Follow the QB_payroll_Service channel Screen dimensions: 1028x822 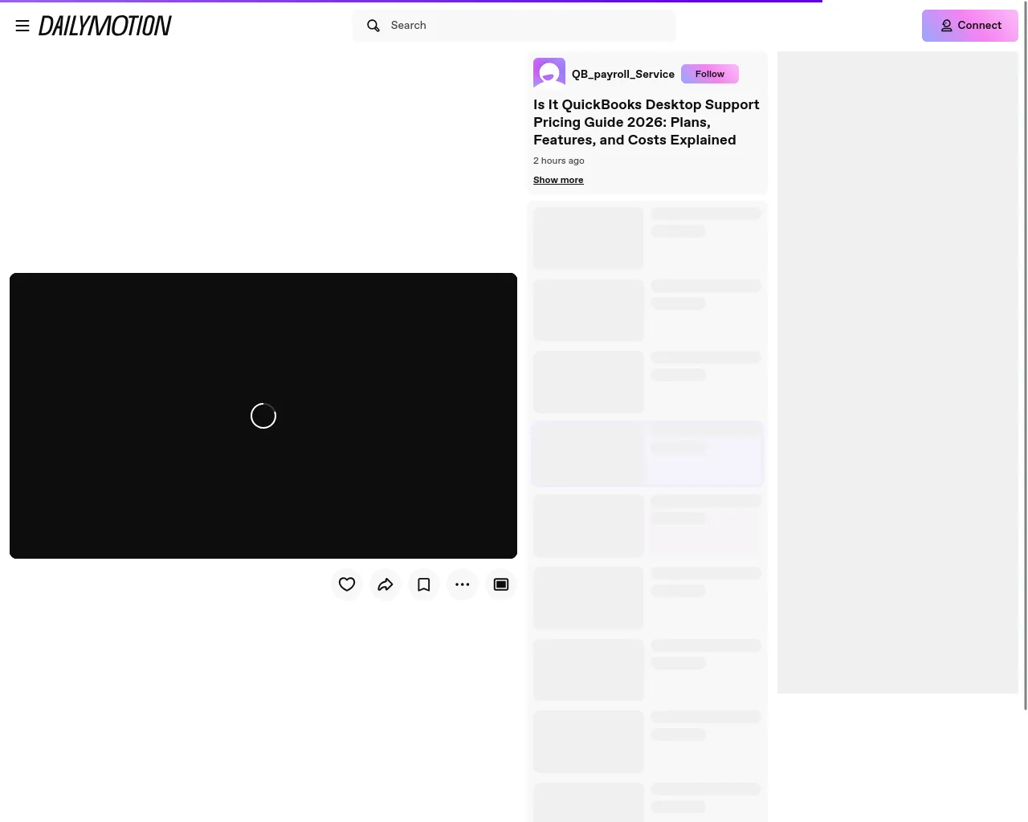click(710, 74)
